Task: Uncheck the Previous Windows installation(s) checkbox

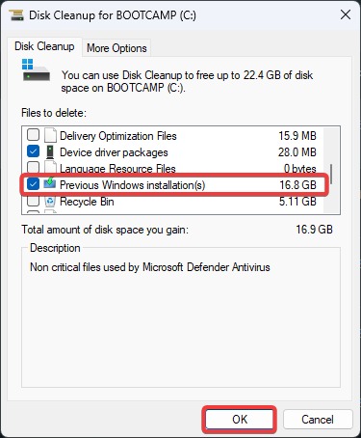Action: 34,184
